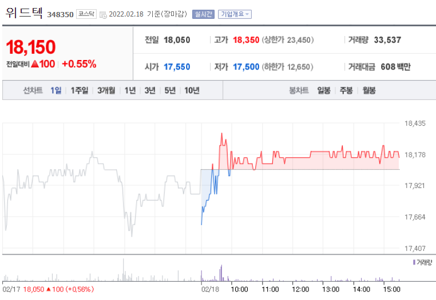The height and width of the screenshot is (300, 436).
Task: Open the 일봉 daily candle chart
Action: pyautogui.click(x=324, y=90)
